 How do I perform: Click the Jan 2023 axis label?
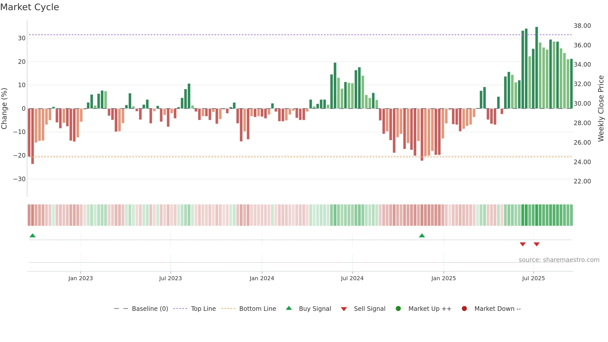coord(81,278)
